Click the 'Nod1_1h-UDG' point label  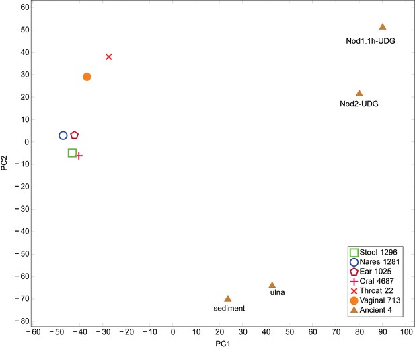click(371, 41)
